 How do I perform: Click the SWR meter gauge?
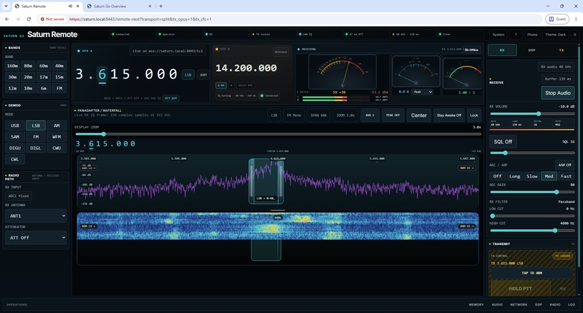tap(462, 73)
